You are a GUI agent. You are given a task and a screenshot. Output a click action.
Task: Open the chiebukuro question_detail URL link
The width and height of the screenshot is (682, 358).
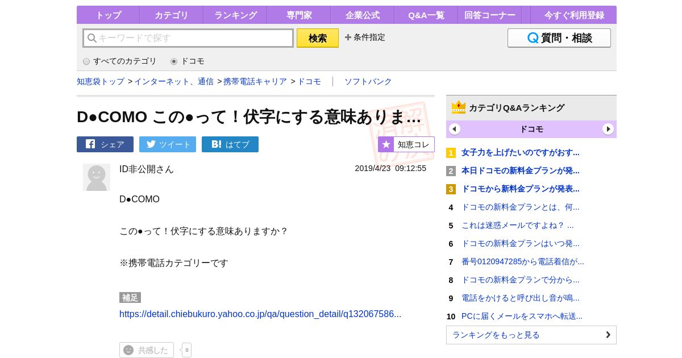[260, 314]
